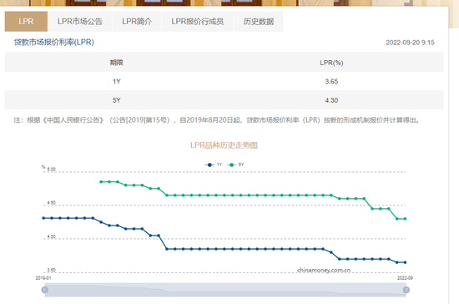Screen dimensions: 459x304
Task: Select the 1Y row term cell
Action: click(x=117, y=81)
